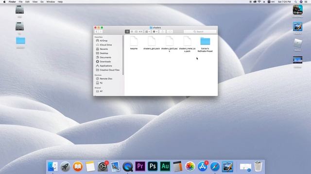Launch Adobe Photoshop from Dock
The image size is (311, 174).
[x=153, y=166]
